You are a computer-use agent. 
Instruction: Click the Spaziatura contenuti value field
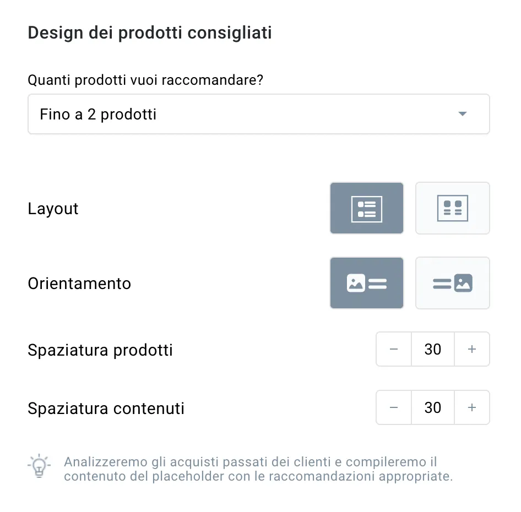(433, 407)
